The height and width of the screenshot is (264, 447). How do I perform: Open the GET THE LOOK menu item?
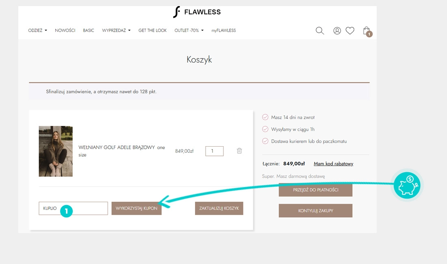click(x=152, y=30)
